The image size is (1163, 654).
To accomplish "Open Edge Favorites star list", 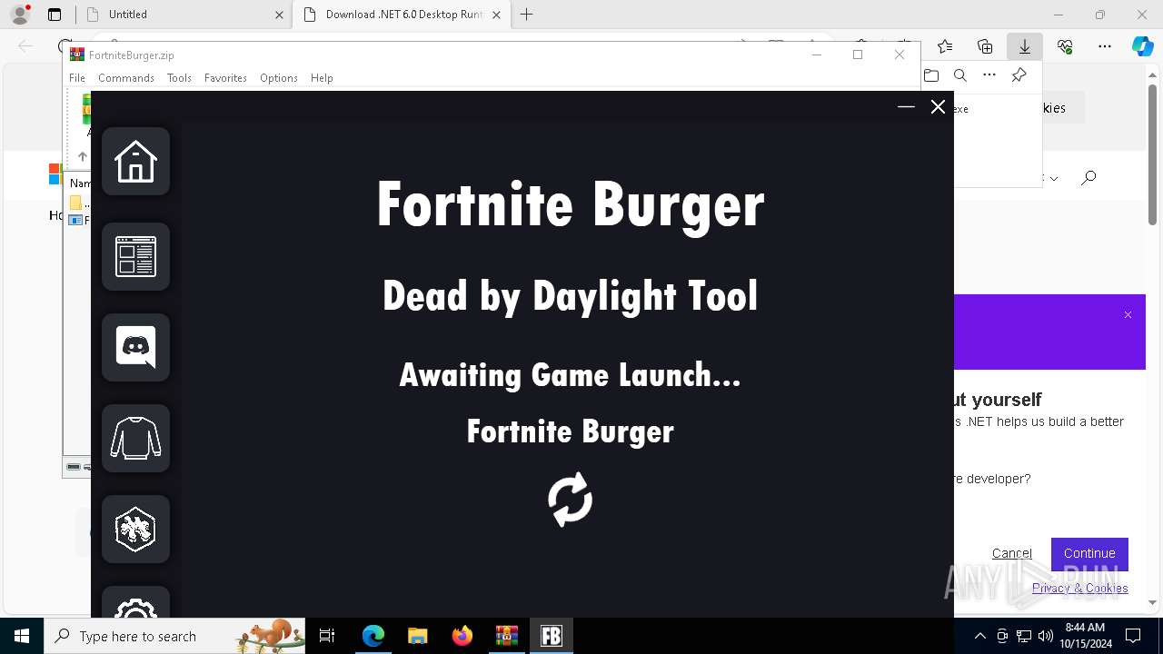I will click(945, 46).
